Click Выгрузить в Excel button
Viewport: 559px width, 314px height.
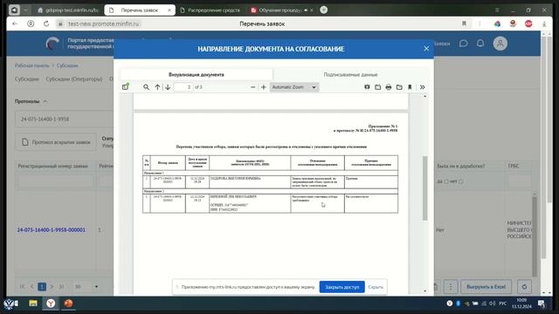point(486,287)
